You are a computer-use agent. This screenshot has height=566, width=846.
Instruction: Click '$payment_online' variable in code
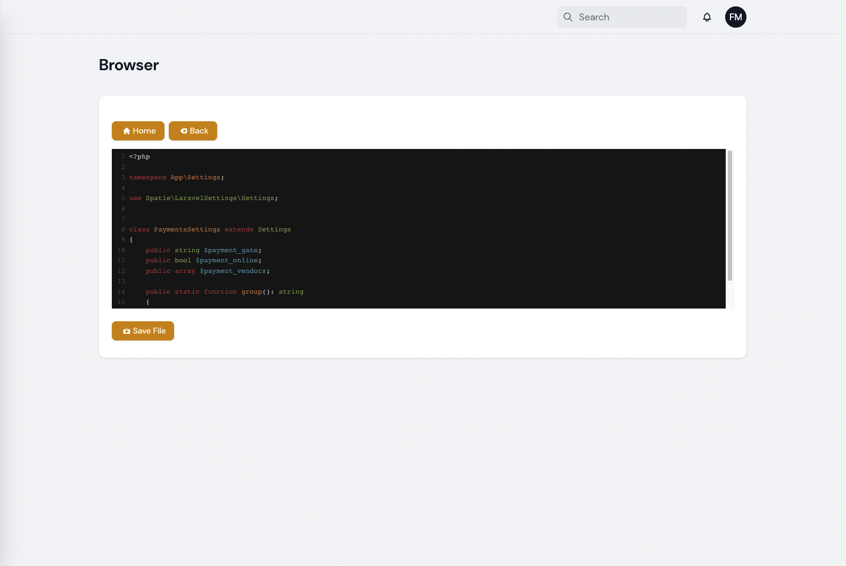(x=227, y=261)
